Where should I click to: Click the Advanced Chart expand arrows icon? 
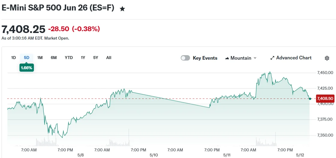[x=272, y=58]
